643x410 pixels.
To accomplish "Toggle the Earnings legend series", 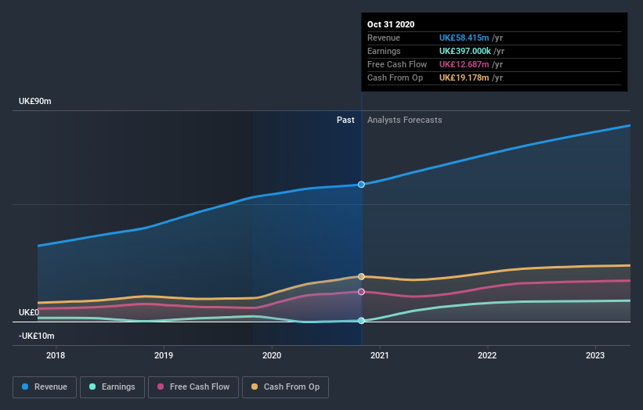I will tap(112, 387).
